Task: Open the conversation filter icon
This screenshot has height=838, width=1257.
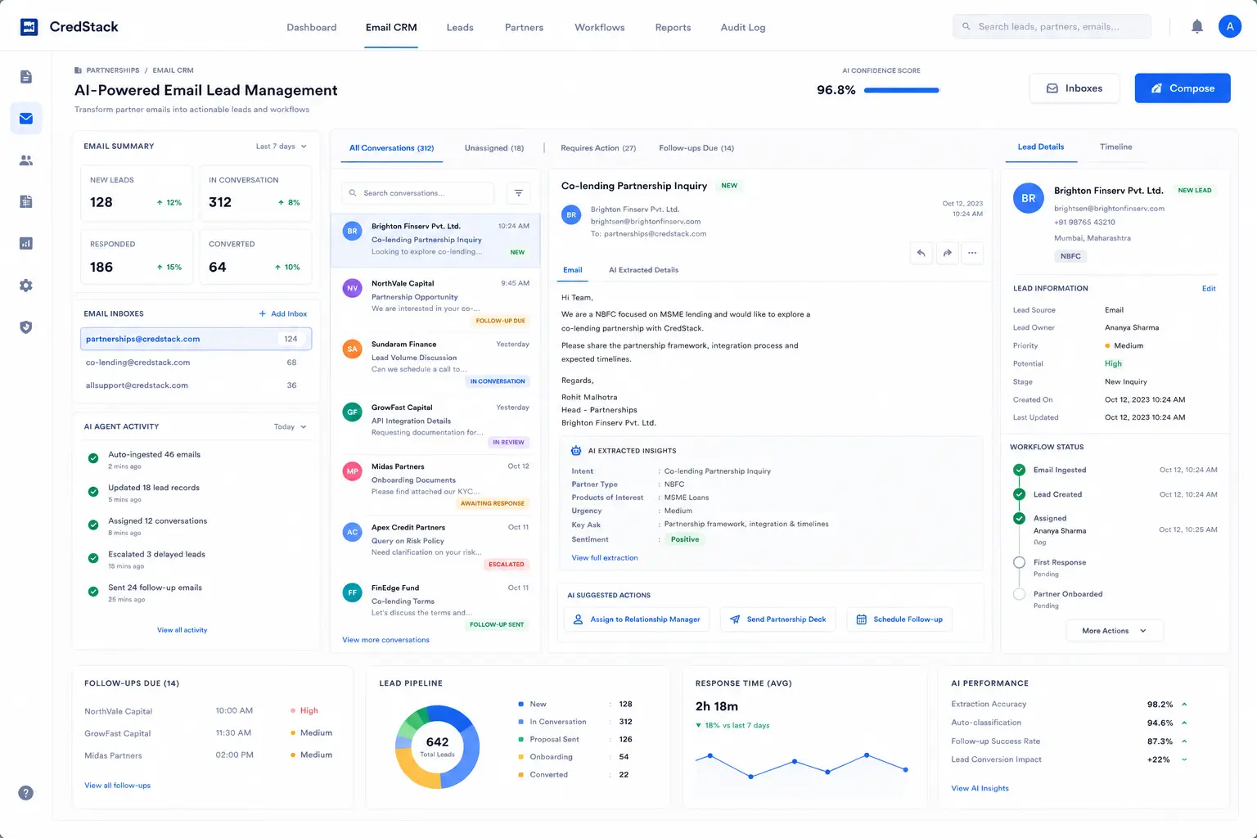Action: (518, 193)
